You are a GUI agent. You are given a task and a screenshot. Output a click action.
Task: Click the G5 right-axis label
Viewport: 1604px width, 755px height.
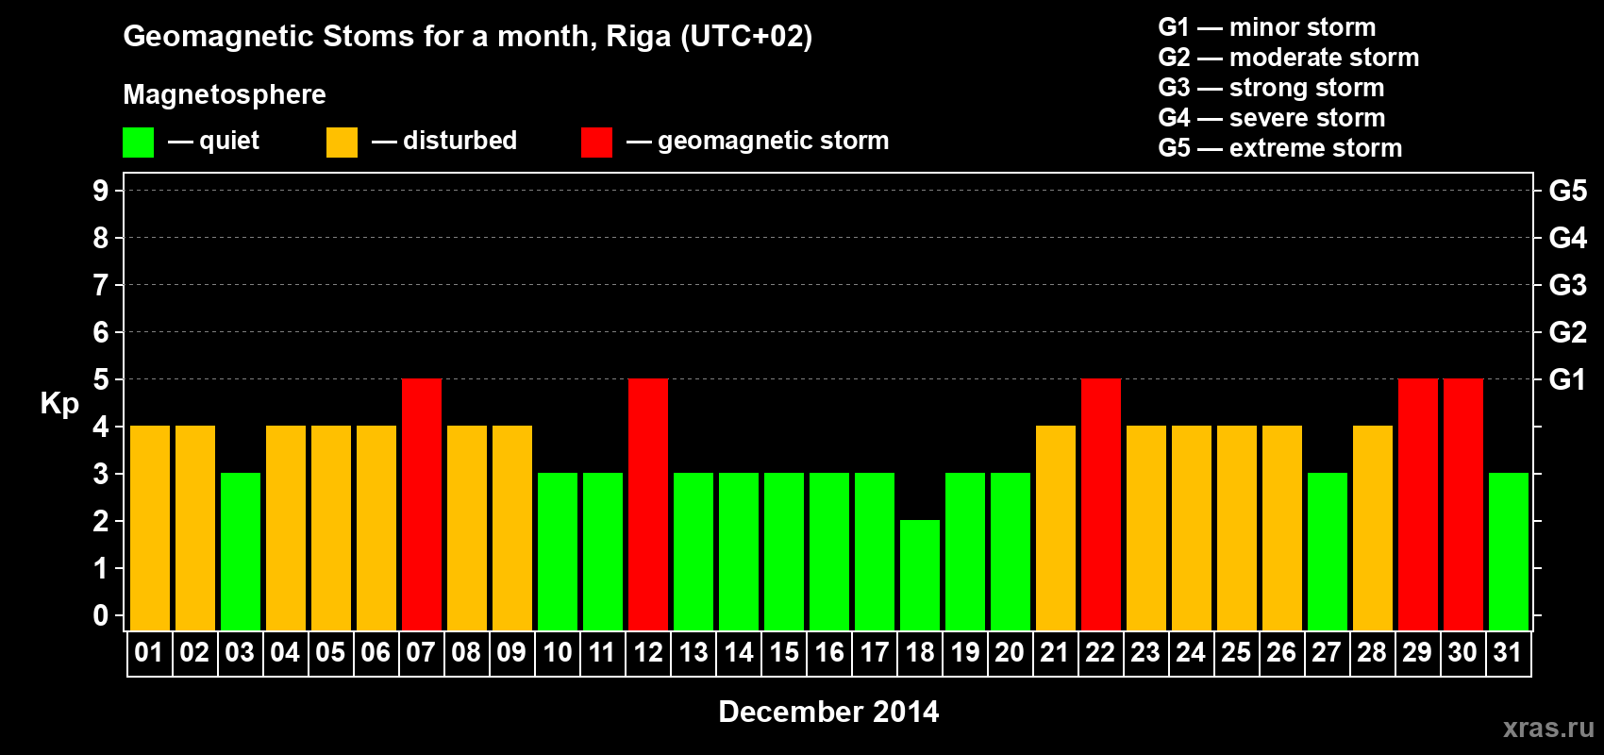1568,191
